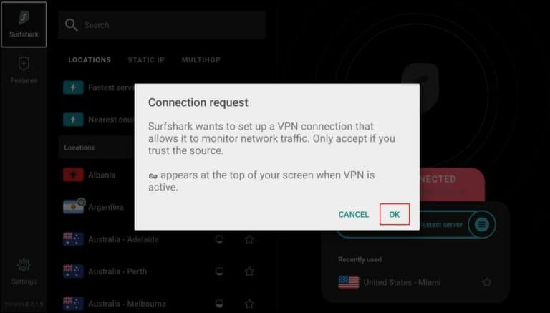
Task: Favorite Australia - Perth with star
Action: 249,271
